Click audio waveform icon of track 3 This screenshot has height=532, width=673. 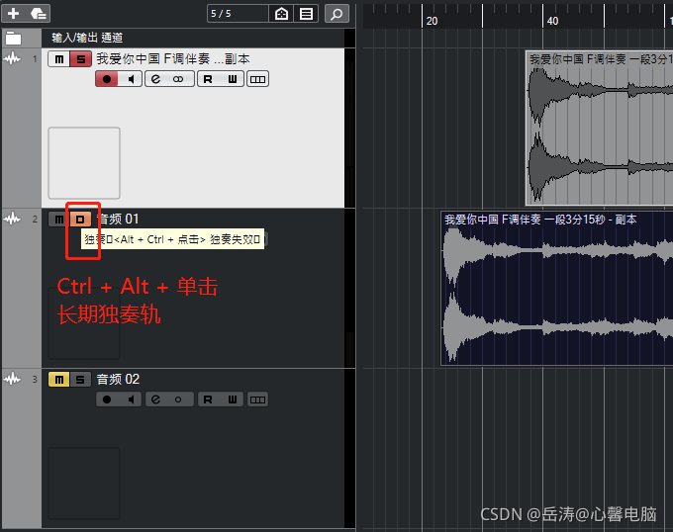[x=12, y=379]
